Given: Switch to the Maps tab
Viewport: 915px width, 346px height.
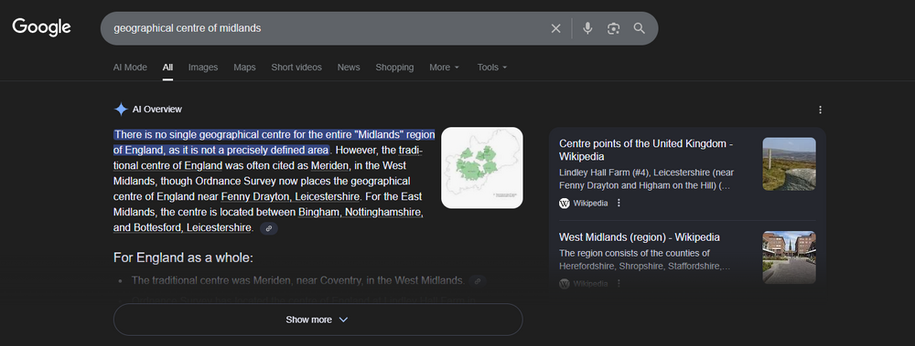Looking at the screenshot, I should [x=244, y=68].
